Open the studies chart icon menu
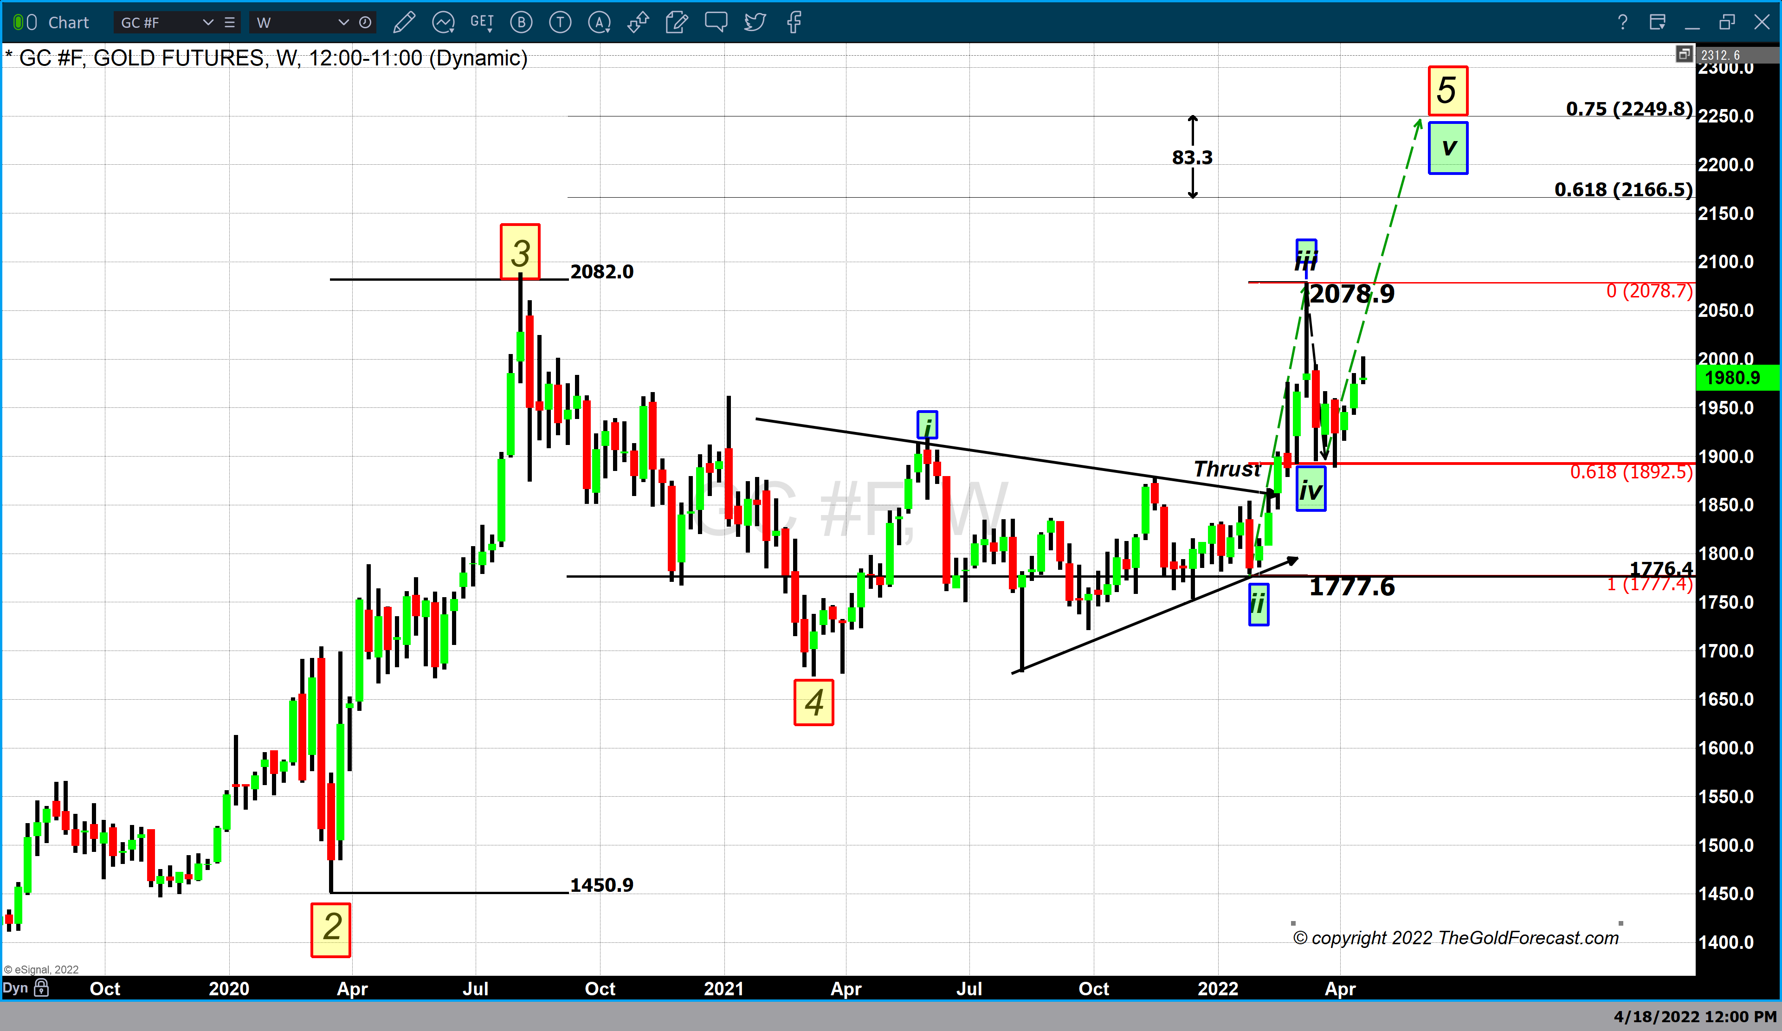The height and width of the screenshot is (1031, 1782). (x=443, y=23)
